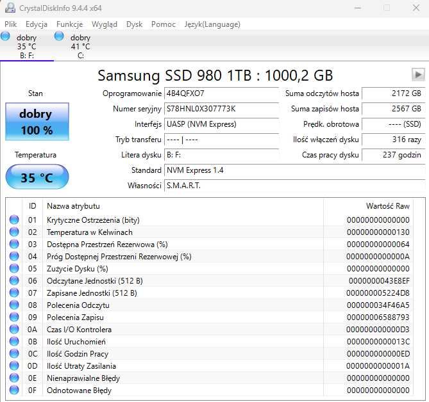
Task: Click the power-on count value 316 razy
Action: (x=394, y=140)
